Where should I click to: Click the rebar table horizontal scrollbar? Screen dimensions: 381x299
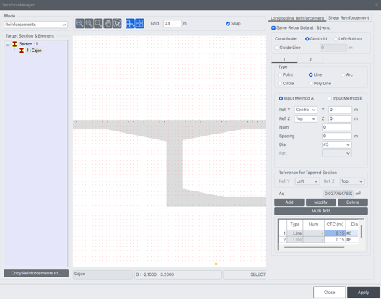click(314, 247)
